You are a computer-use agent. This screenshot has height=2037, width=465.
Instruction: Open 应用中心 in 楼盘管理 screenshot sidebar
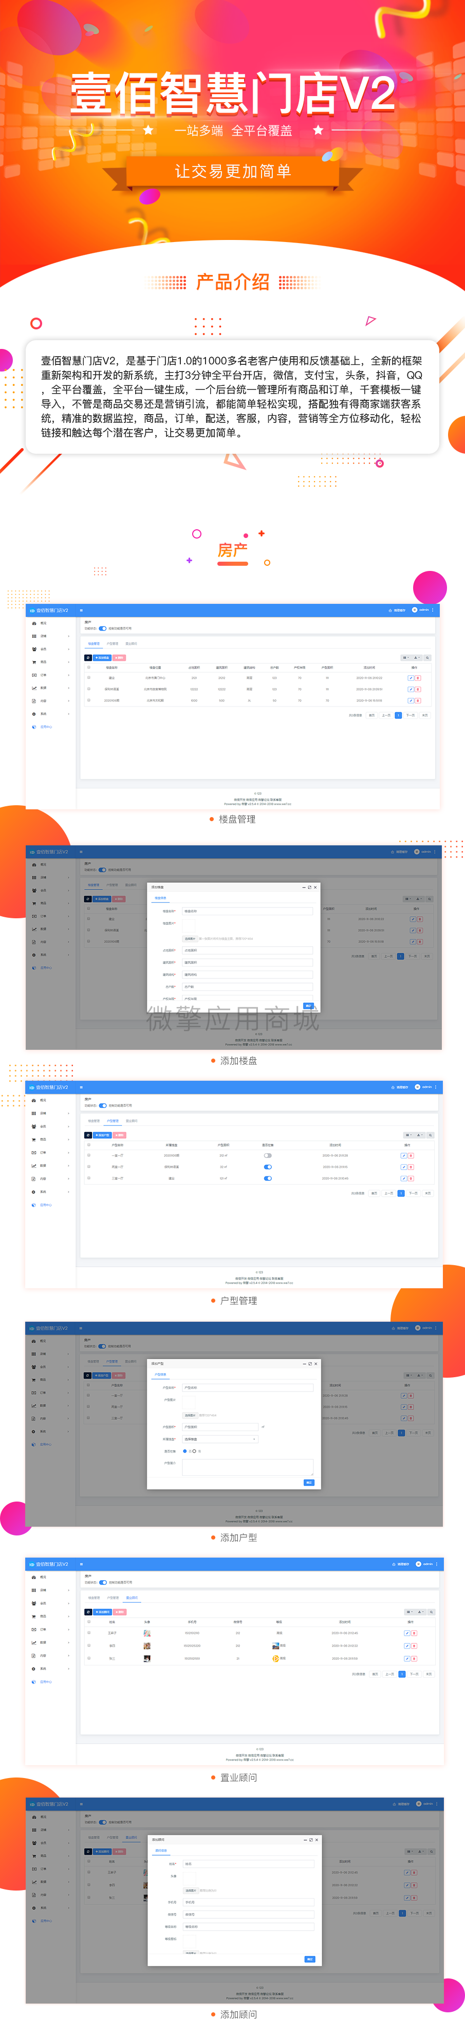pos(46,727)
